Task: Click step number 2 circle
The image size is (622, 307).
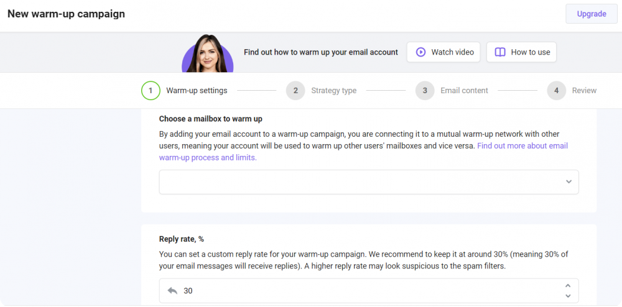Action: pos(295,91)
